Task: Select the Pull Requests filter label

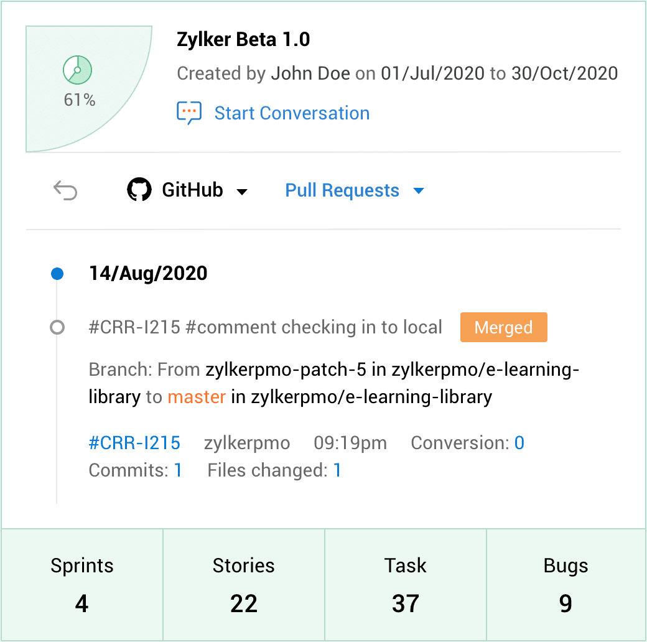Action: coord(342,190)
